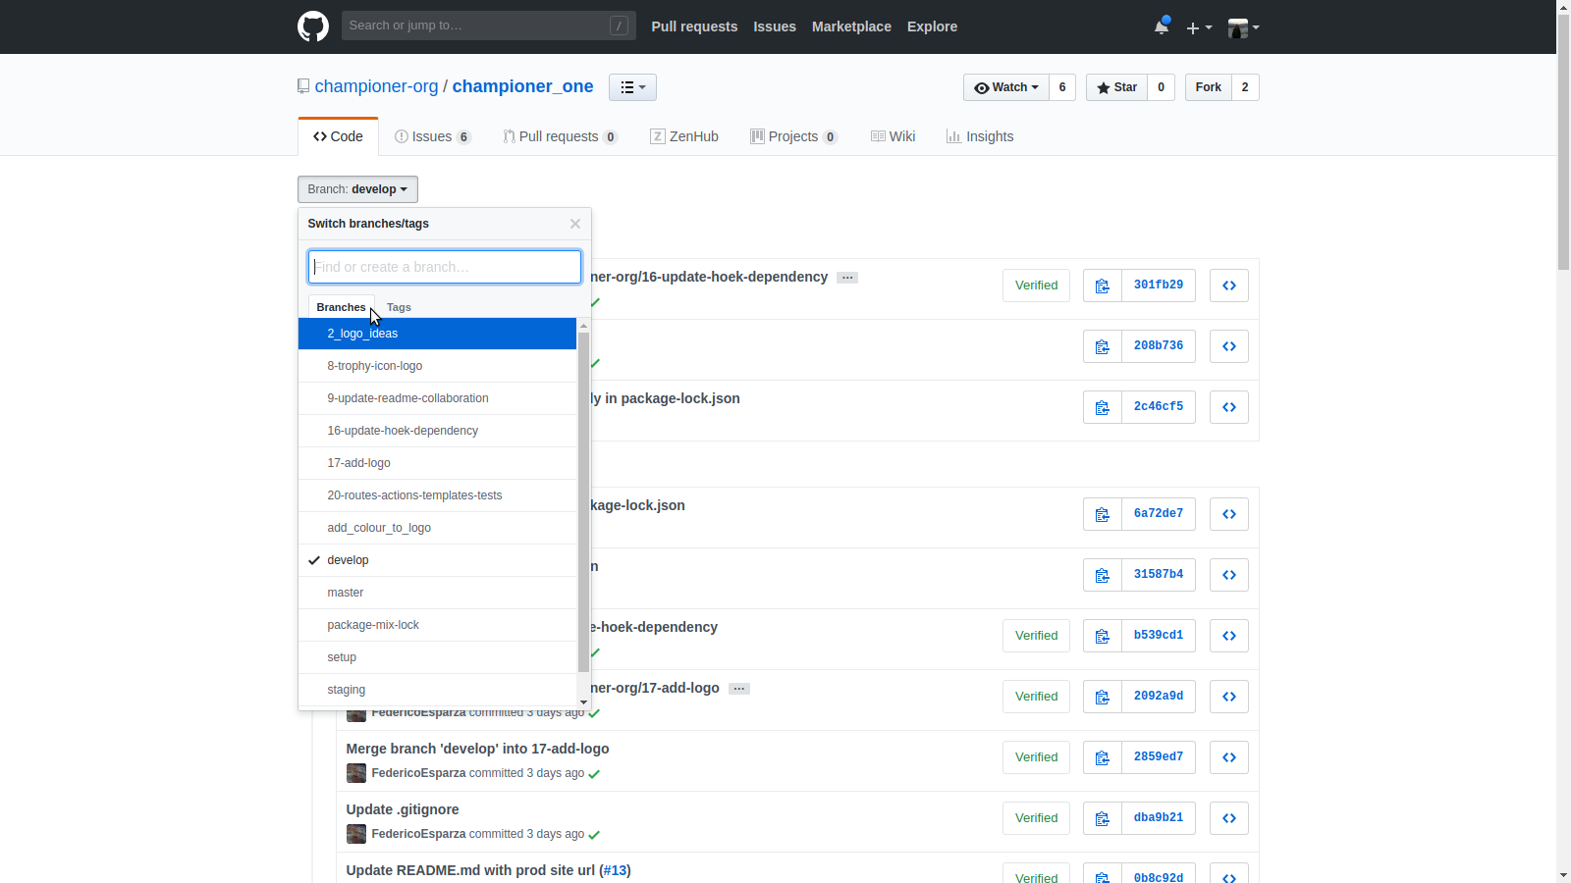Open the Issues tab
1571x883 pixels.
coord(433,136)
